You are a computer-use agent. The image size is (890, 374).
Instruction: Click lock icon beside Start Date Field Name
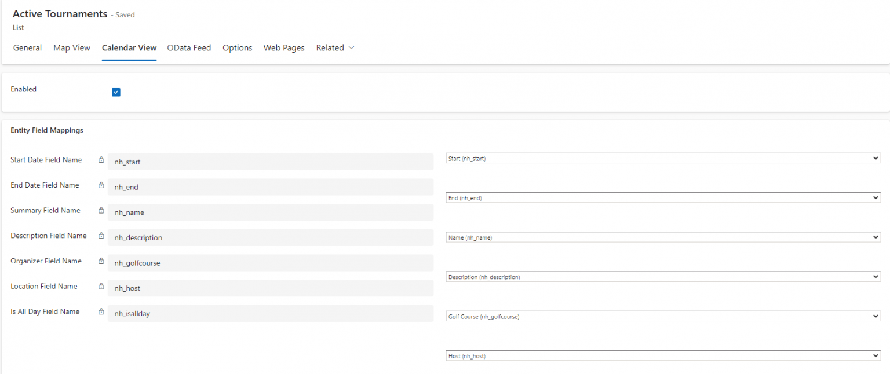(x=101, y=160)
